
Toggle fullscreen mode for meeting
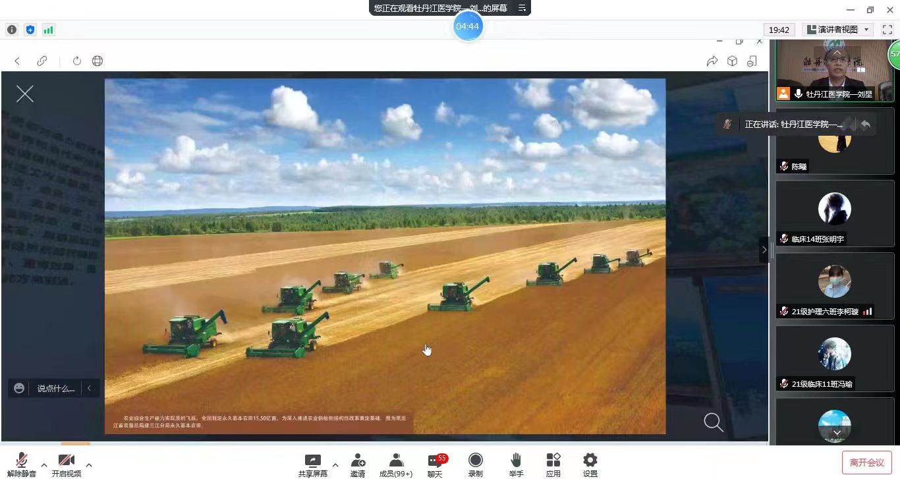[887, 30]
